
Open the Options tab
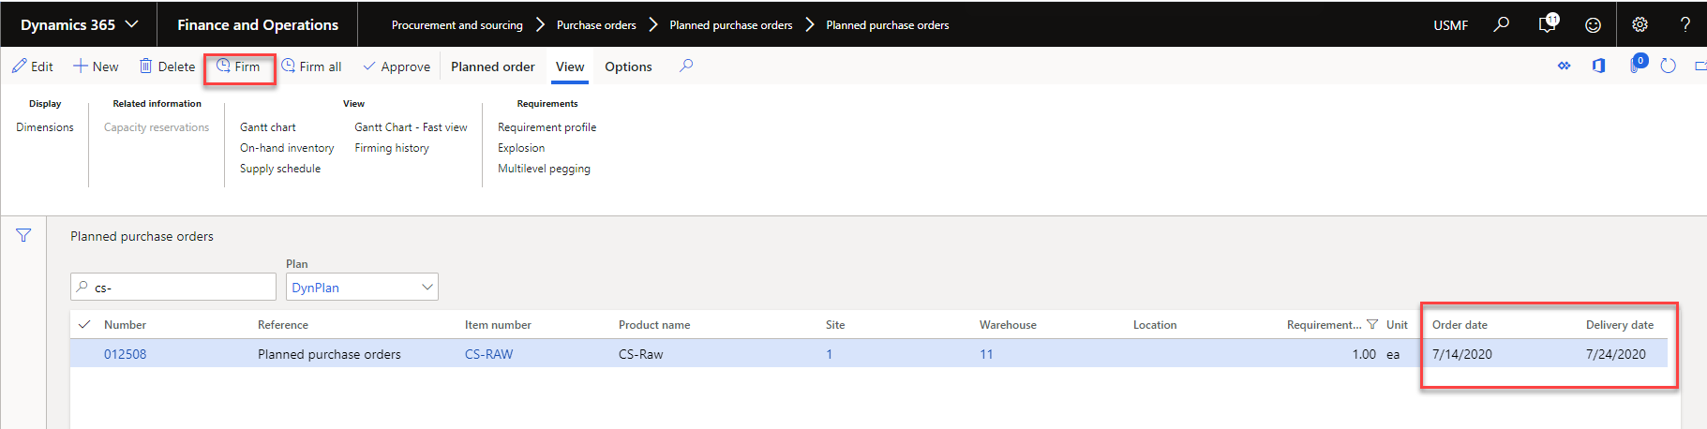point(628,67)
